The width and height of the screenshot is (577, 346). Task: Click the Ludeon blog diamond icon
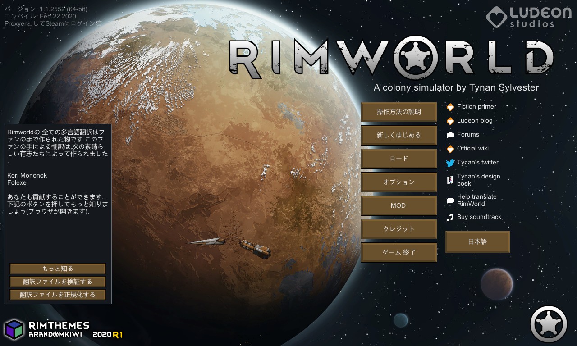(x=450, y=121)
